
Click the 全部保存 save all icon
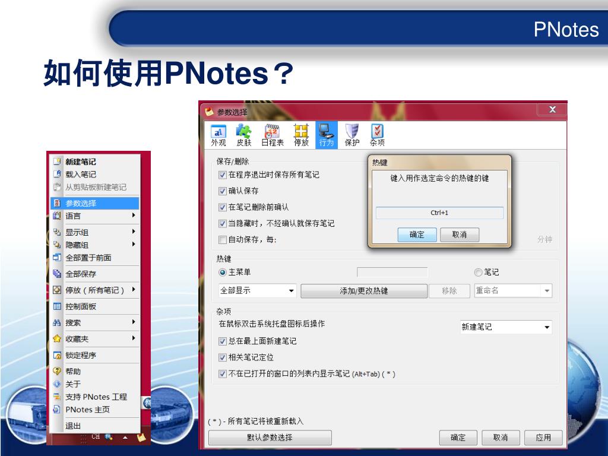(x=57, y=274)
